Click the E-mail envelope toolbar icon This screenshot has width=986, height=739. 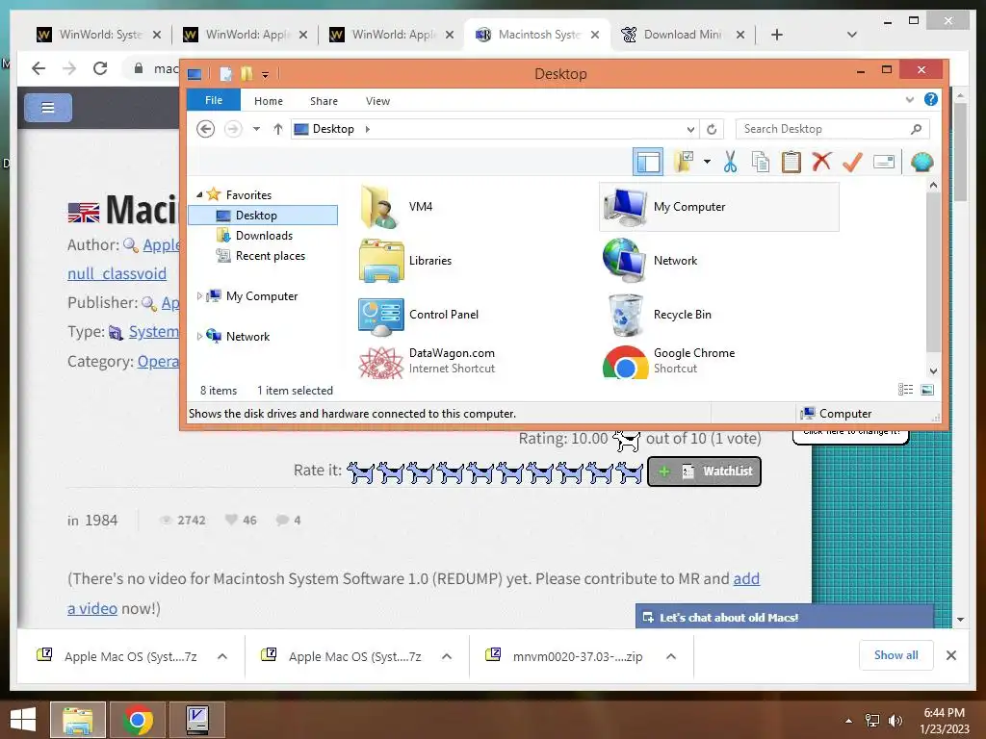tap(884, 162)
